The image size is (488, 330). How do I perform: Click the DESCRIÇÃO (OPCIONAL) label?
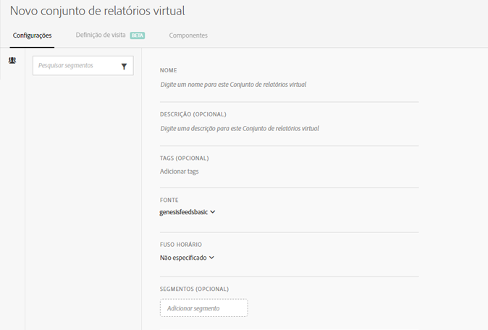tap(193, 114)
